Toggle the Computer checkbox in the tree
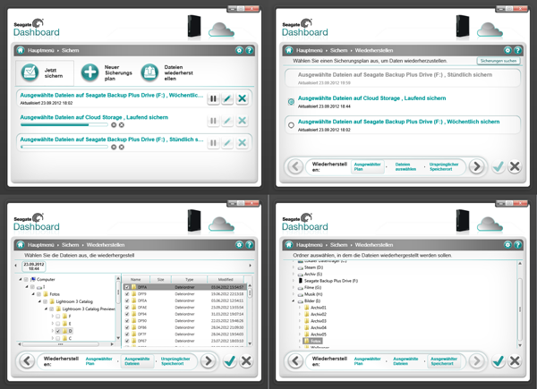 (26, 280)
